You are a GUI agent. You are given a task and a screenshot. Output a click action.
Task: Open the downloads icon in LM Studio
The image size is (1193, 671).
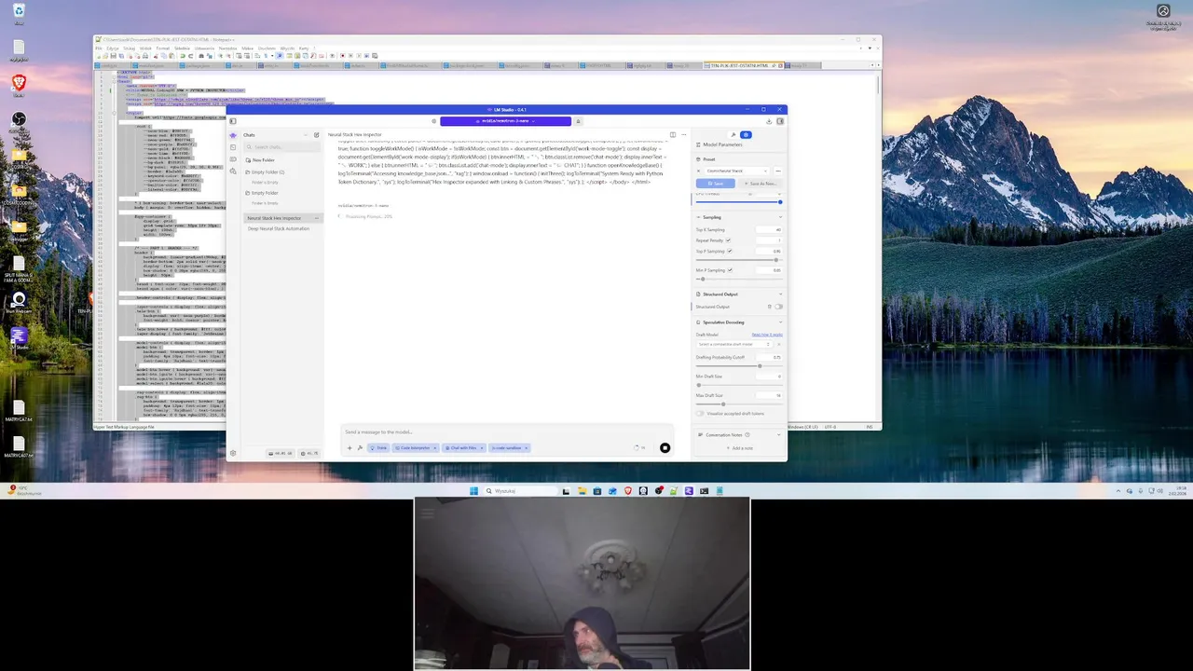(769, 121)
